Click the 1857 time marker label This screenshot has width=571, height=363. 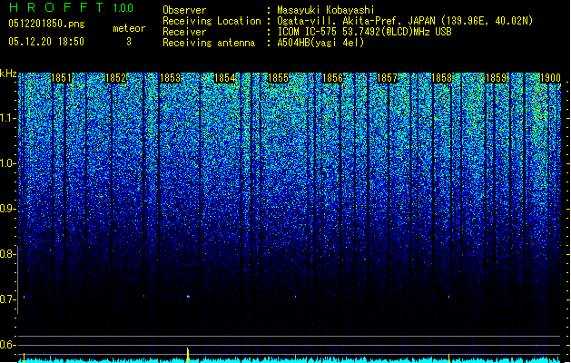coord(387,78)
